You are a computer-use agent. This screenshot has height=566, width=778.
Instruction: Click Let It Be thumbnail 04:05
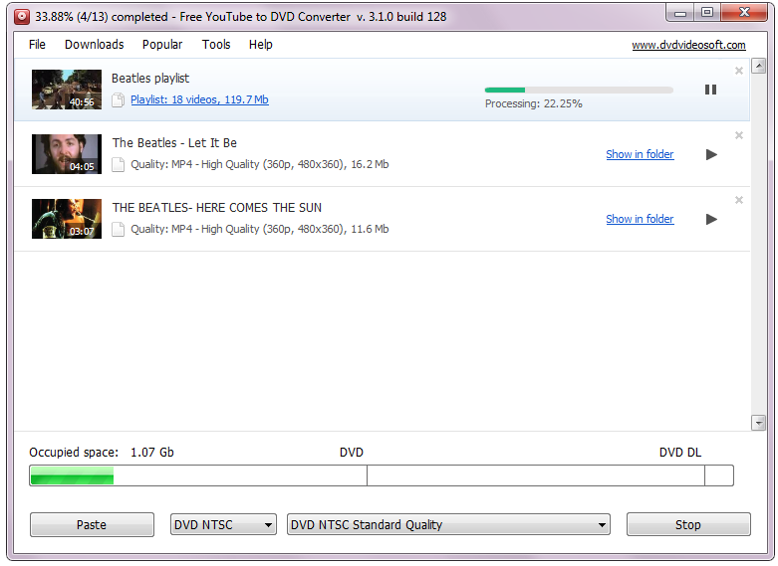click(x=67, y=154)
